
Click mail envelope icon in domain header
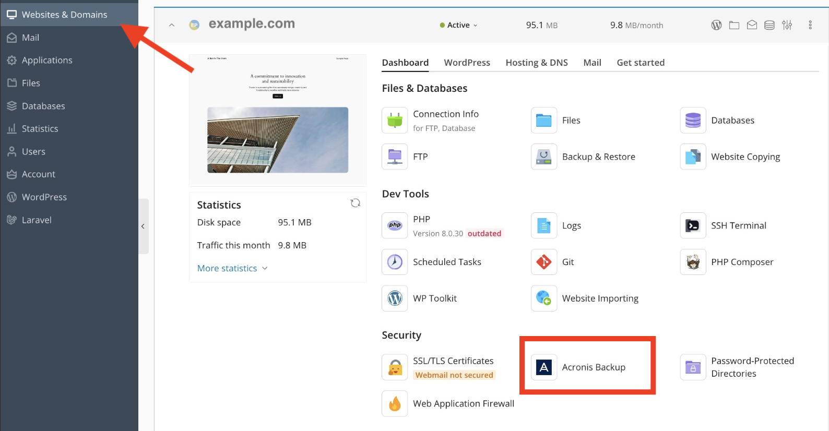(x=752, y=25)
